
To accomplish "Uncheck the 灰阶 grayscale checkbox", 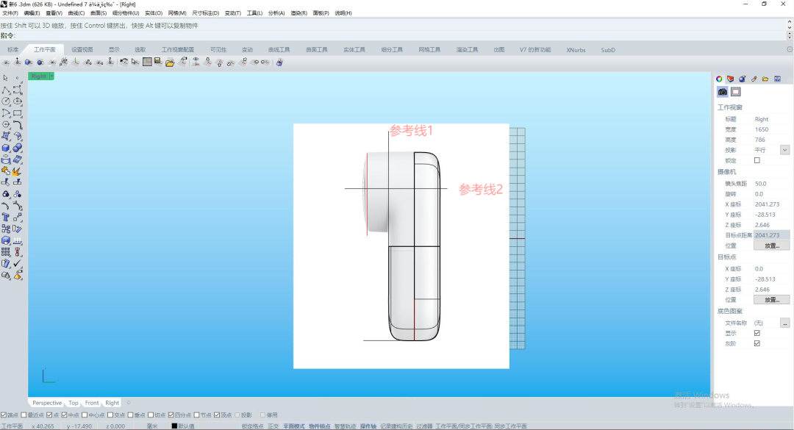I will 757,343.
